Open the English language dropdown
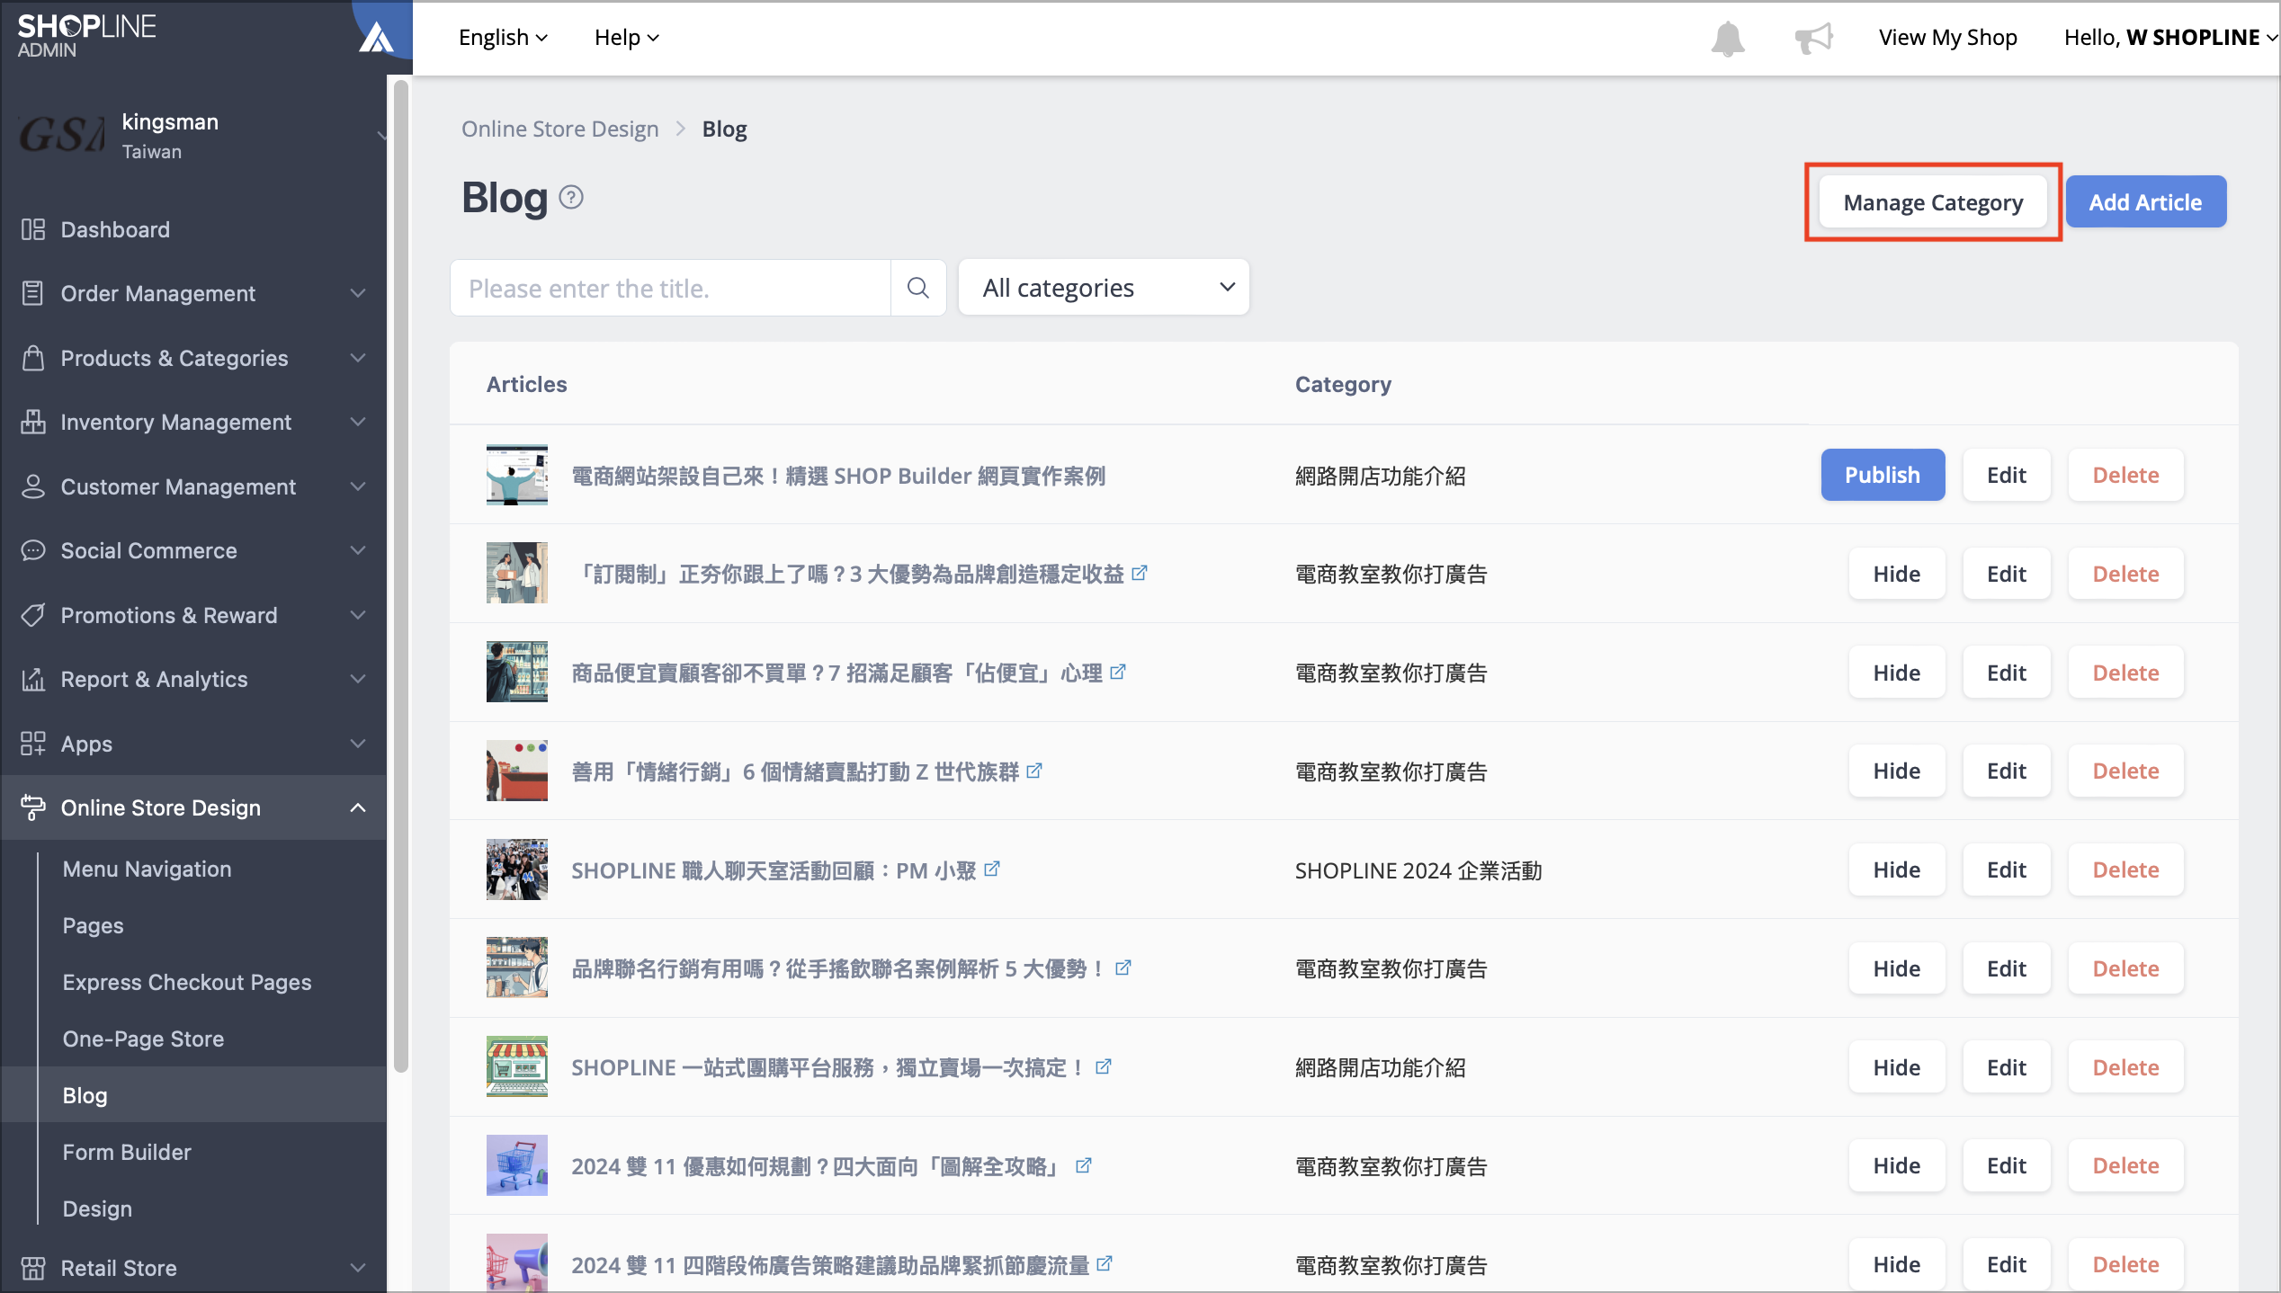 (x=503, y=37)
